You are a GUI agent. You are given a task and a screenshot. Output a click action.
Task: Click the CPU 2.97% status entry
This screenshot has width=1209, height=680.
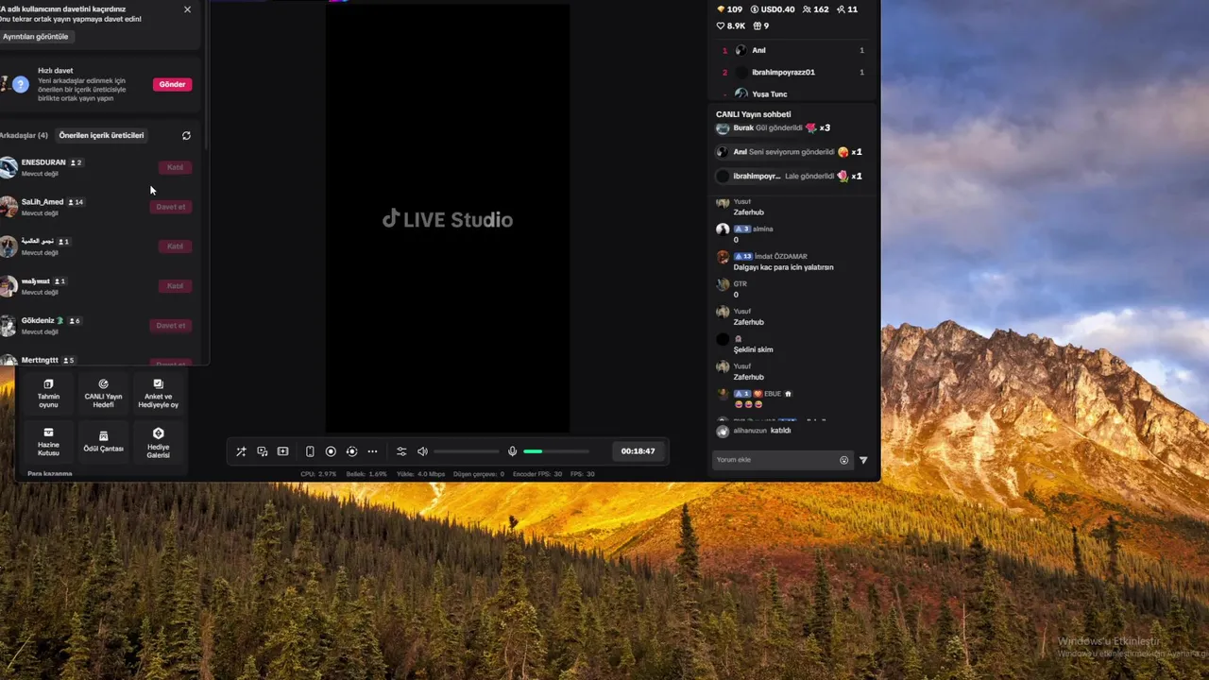point(318,474)
